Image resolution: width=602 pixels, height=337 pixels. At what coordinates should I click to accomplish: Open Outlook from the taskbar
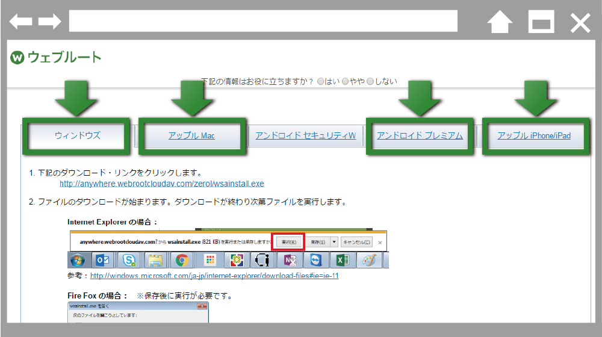point(102,260)
